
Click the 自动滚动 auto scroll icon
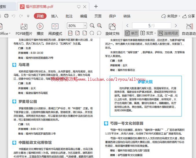click(189, 26)
